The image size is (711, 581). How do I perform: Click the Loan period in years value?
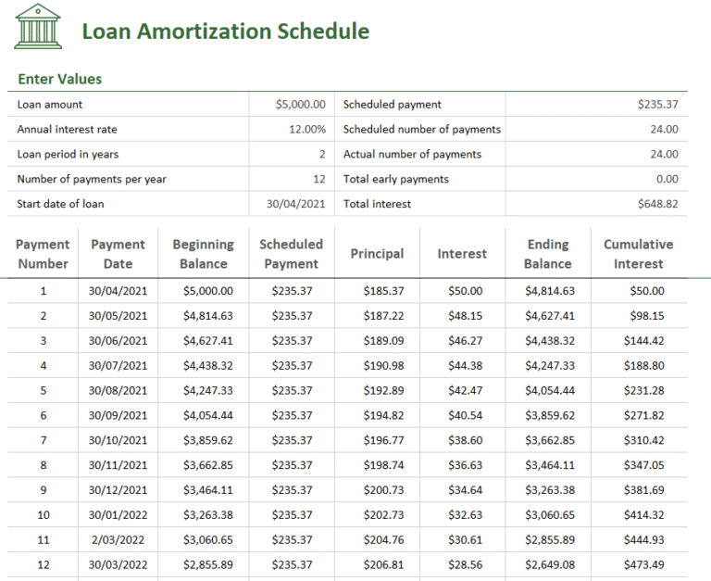click(x=321, y=155)
